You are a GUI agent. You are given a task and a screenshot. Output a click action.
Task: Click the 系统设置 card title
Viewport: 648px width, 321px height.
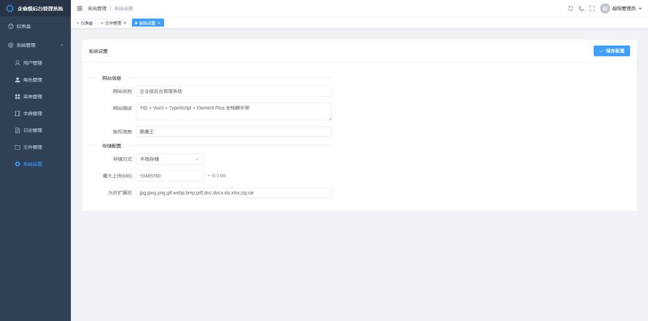tap(98, 51)
